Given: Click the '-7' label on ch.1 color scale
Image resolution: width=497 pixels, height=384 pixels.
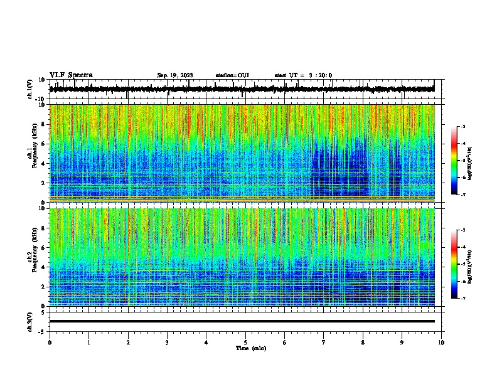Looking at the screenshot, I should click(463, 195).
